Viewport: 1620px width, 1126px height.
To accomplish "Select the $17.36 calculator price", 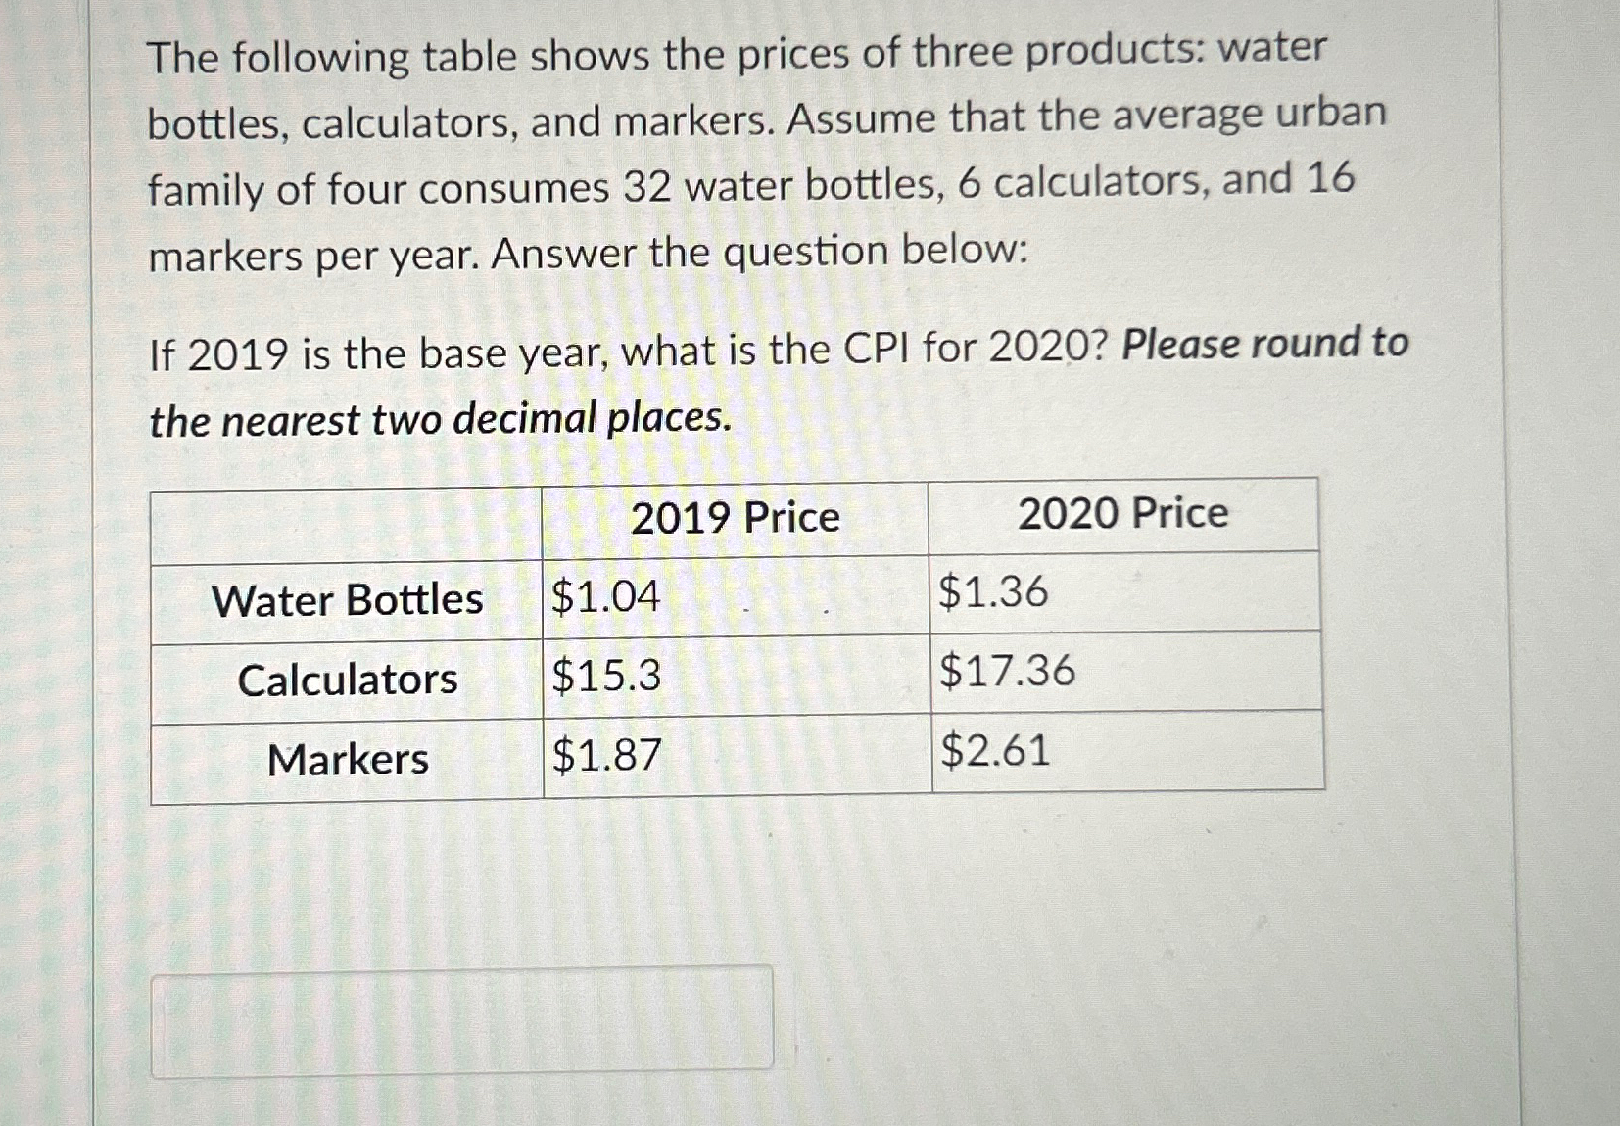I will coord(1006,674).
